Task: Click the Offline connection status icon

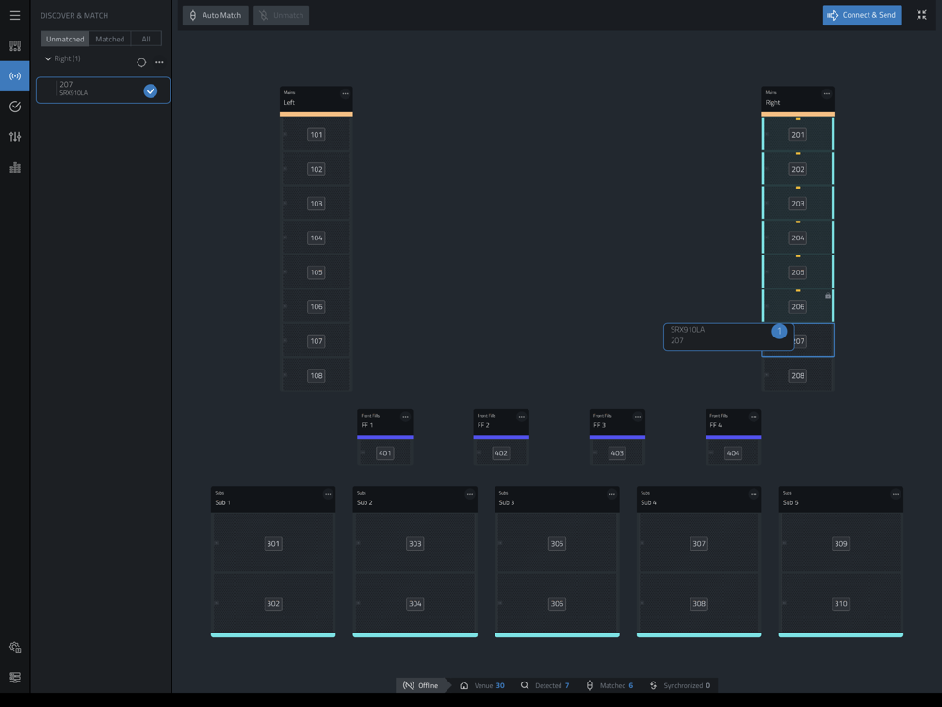Action: point(409,685)
